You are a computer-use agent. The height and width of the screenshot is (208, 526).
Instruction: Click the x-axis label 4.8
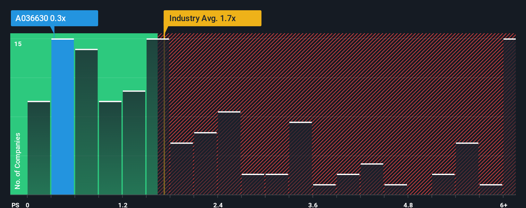pos(408,205)
